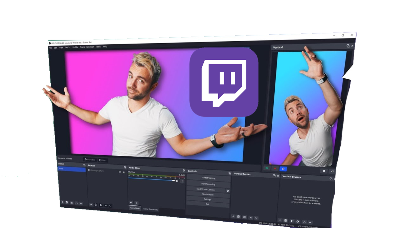
Task: Open scene filters icon in Scenes toolbar
Action: point(71,203)
